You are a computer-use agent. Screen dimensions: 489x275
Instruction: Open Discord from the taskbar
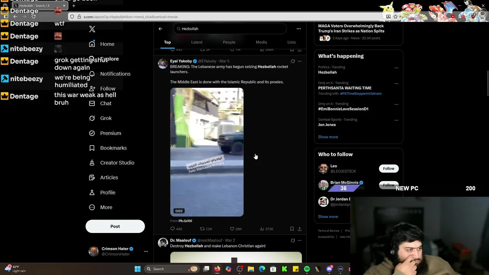(329, 269)
